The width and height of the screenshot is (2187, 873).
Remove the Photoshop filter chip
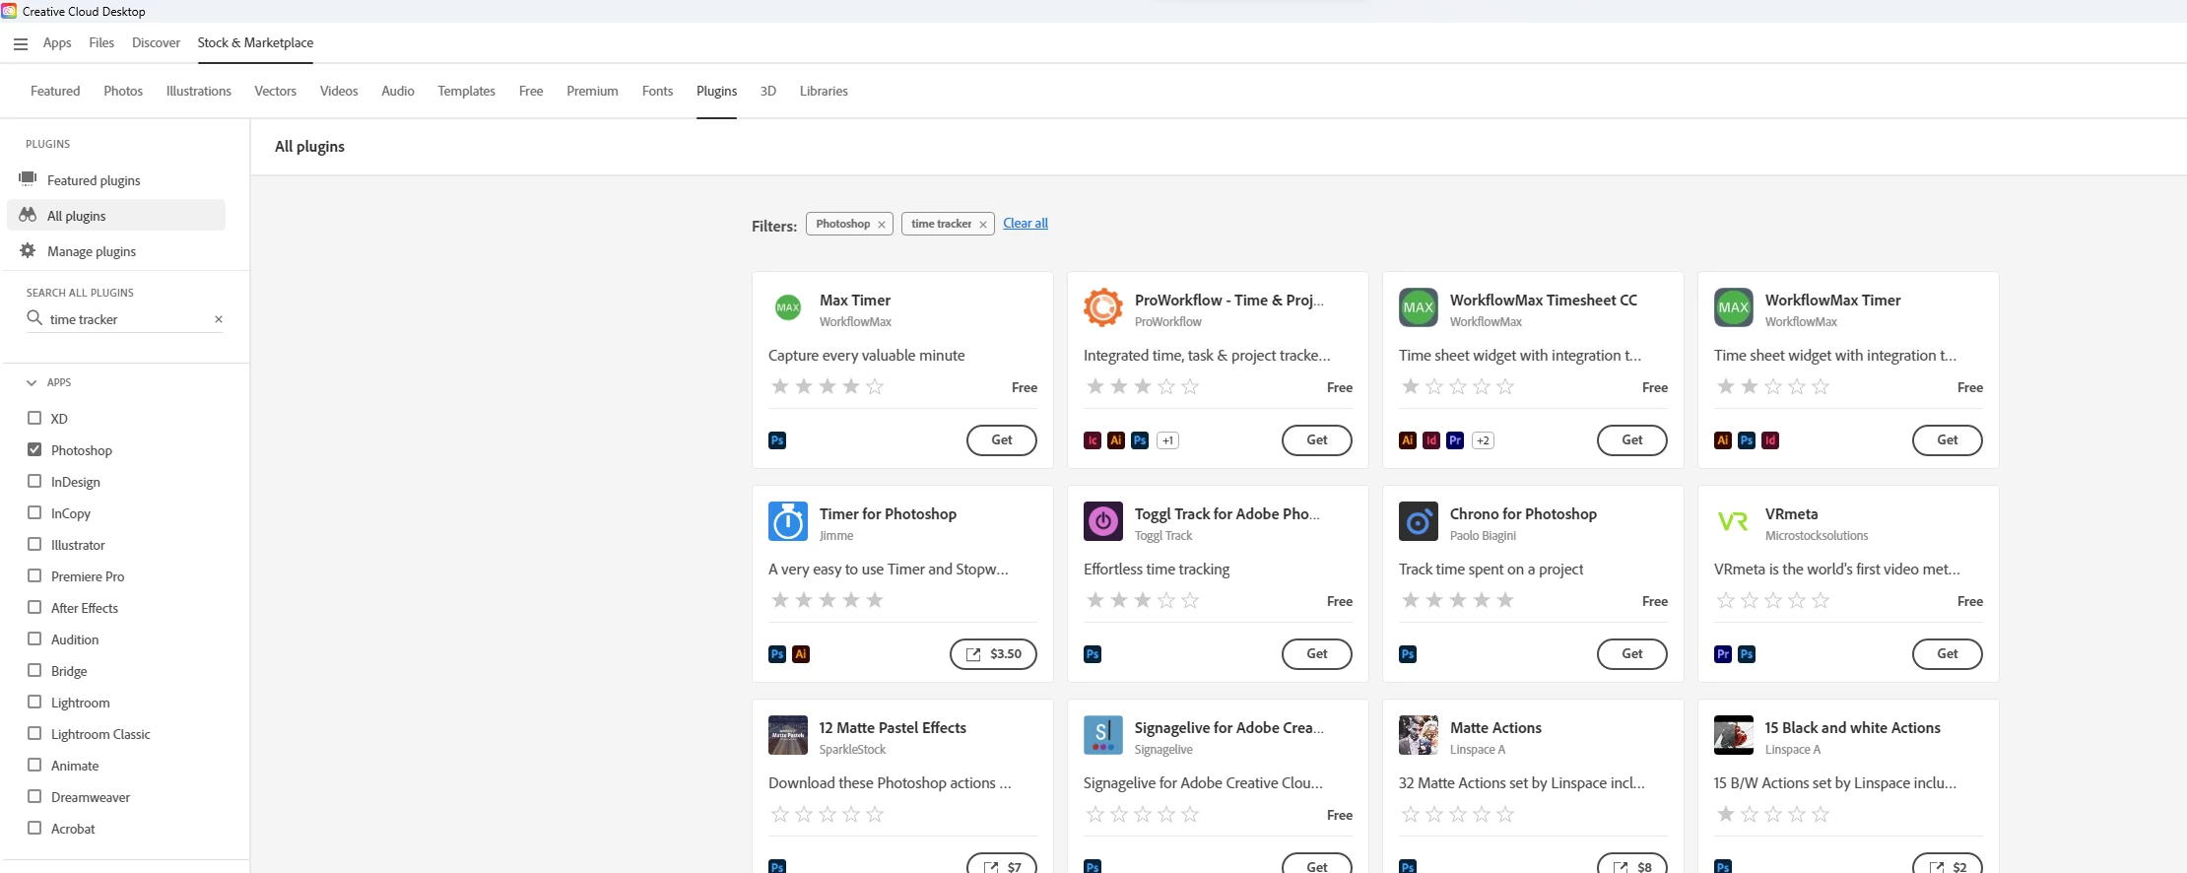pyautogui.click(x=882, y=225)
